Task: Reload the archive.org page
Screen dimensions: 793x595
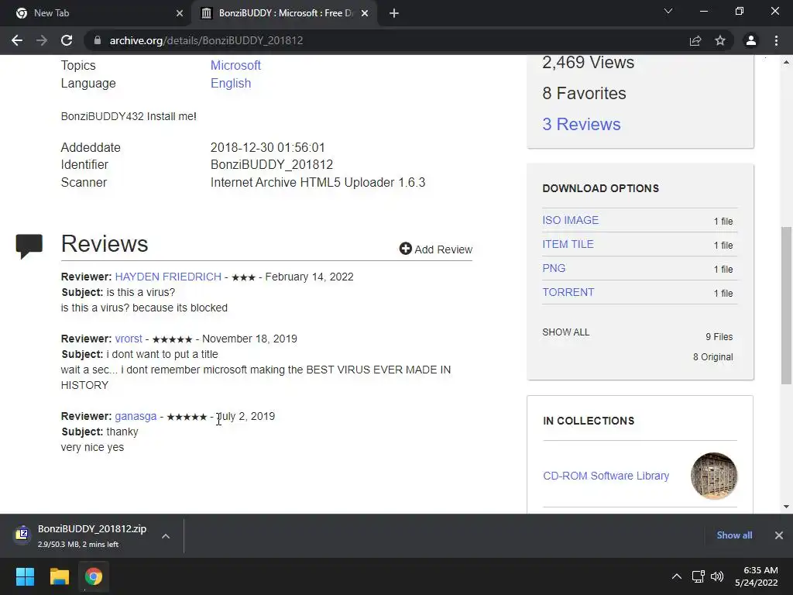Action: coord(67,40)
